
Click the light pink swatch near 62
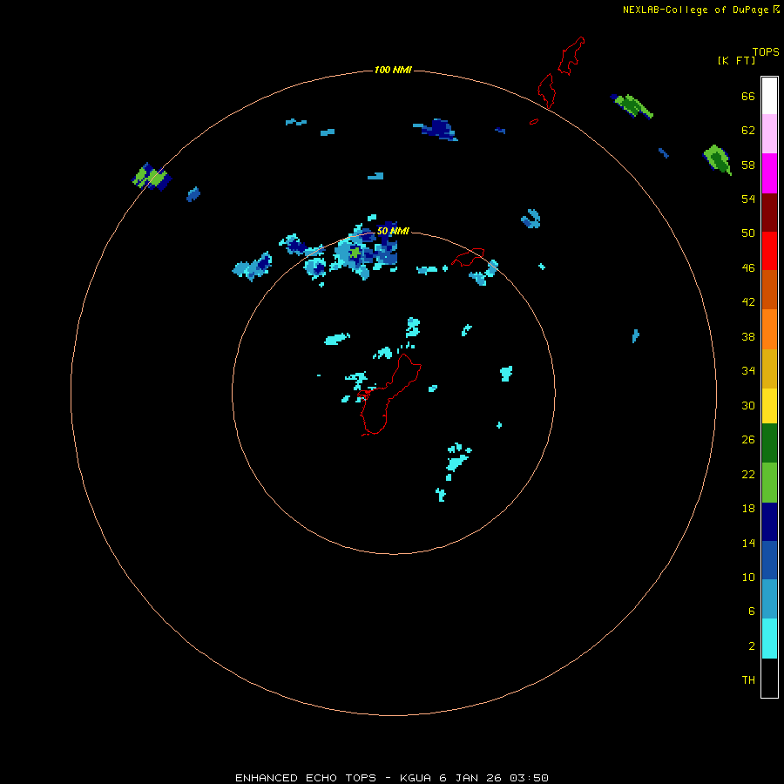coord(769,134)
